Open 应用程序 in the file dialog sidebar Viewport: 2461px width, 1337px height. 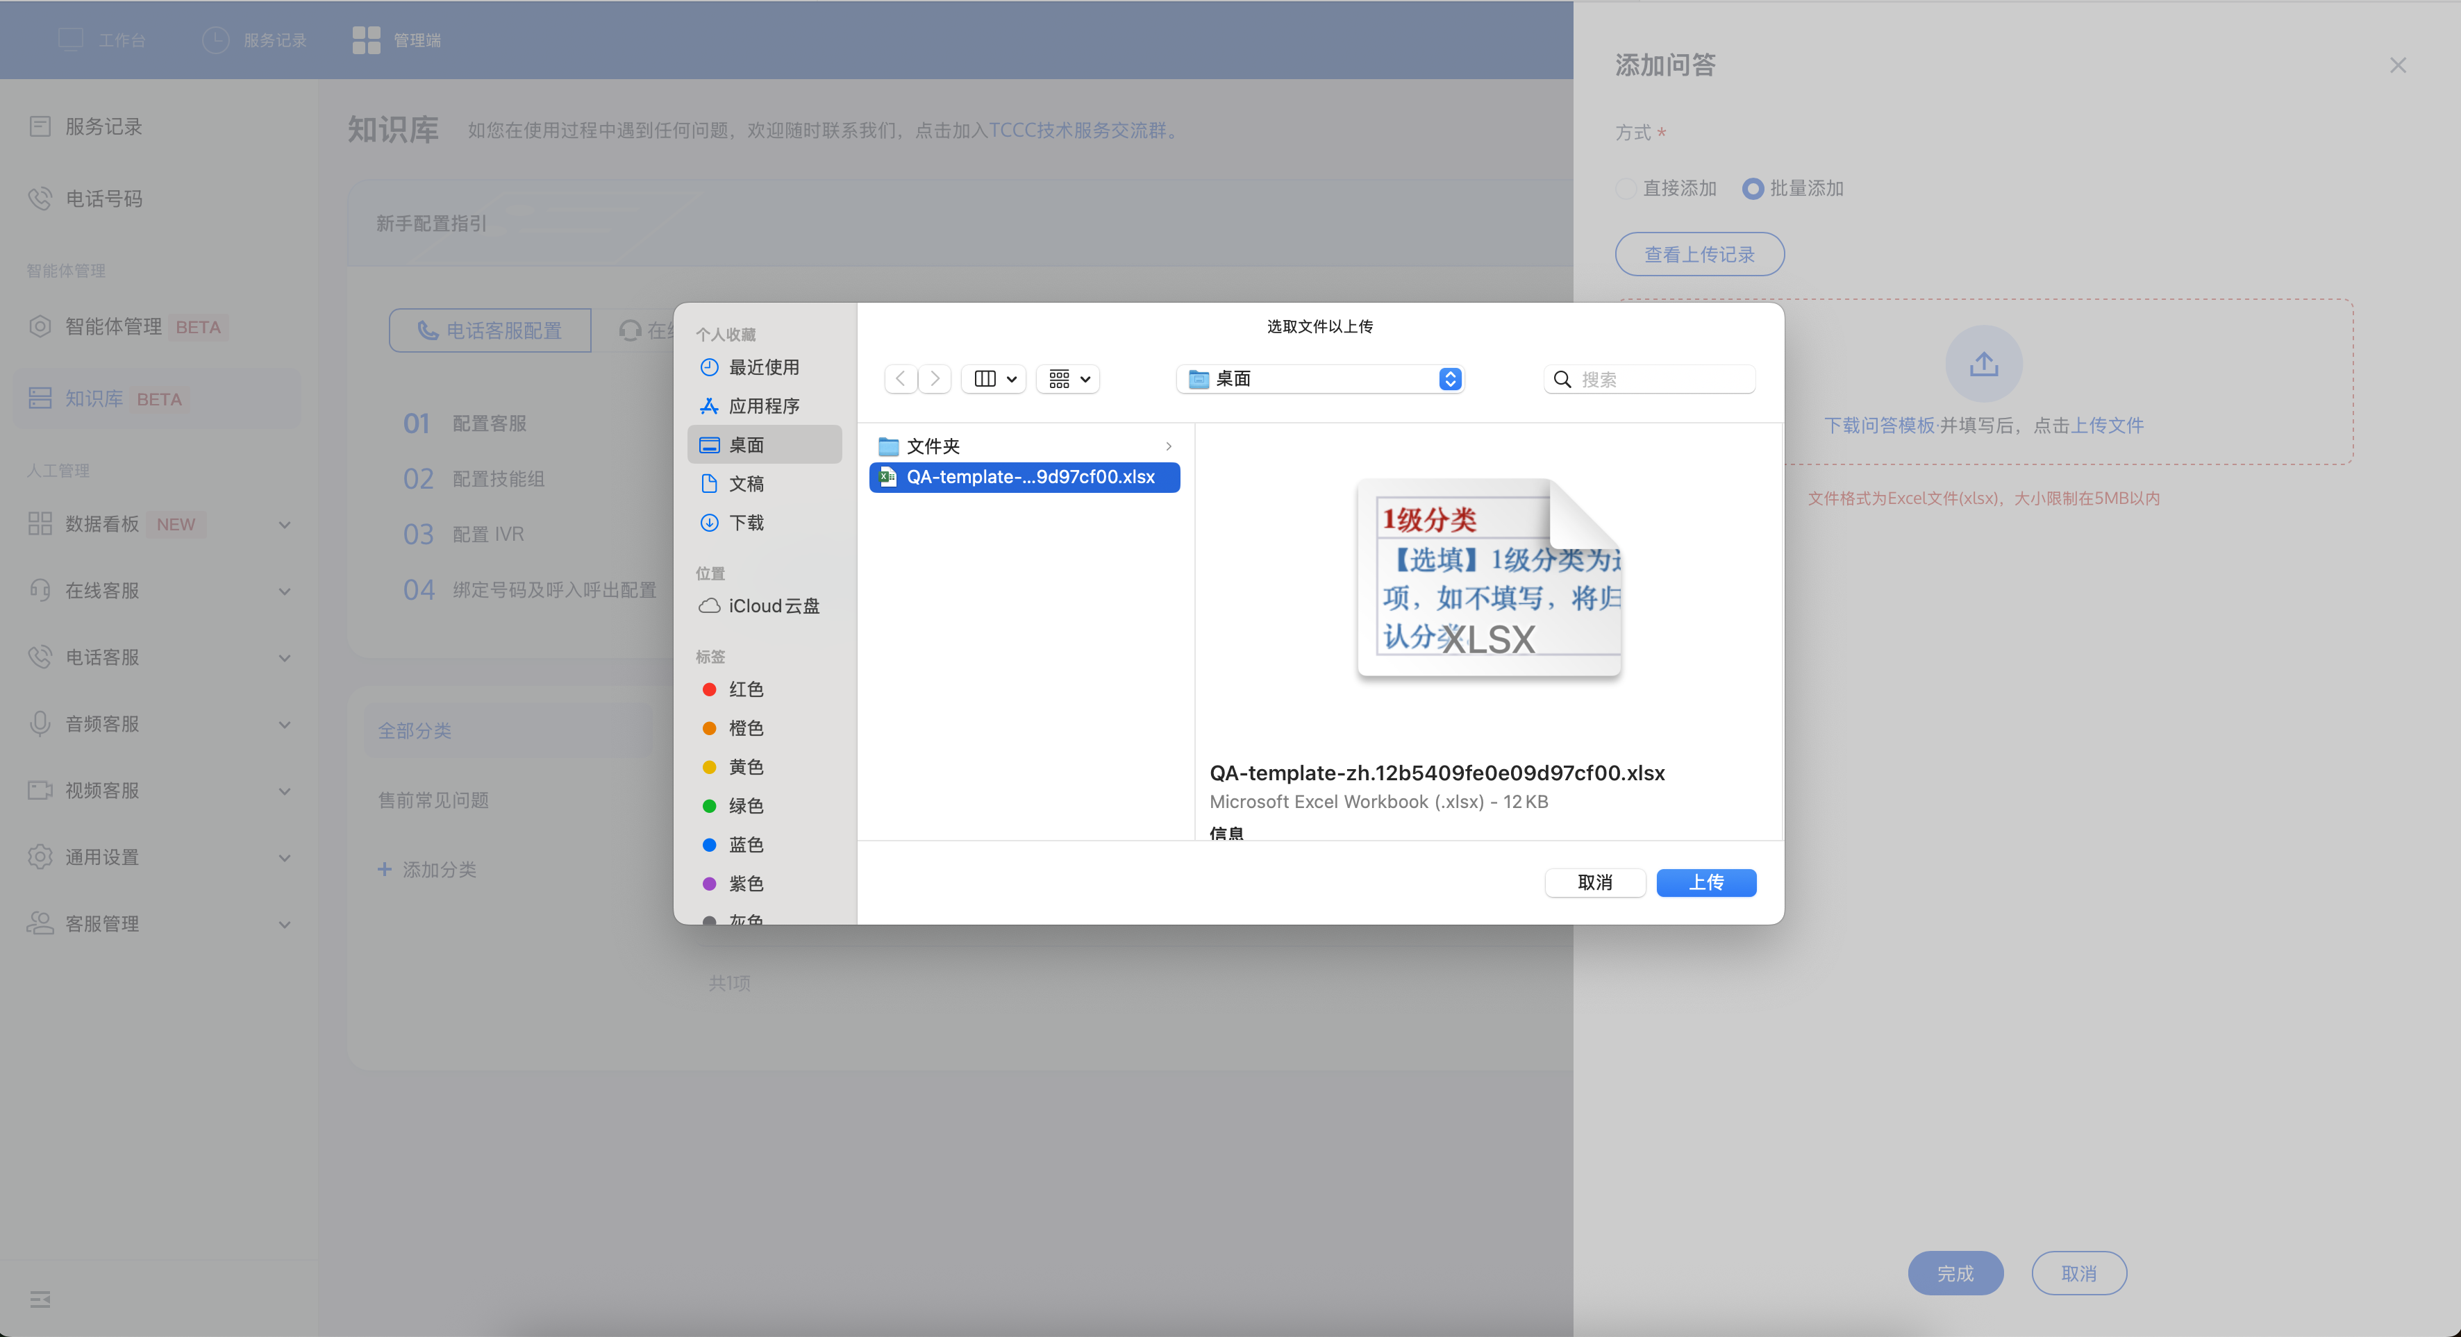(762, 406)
